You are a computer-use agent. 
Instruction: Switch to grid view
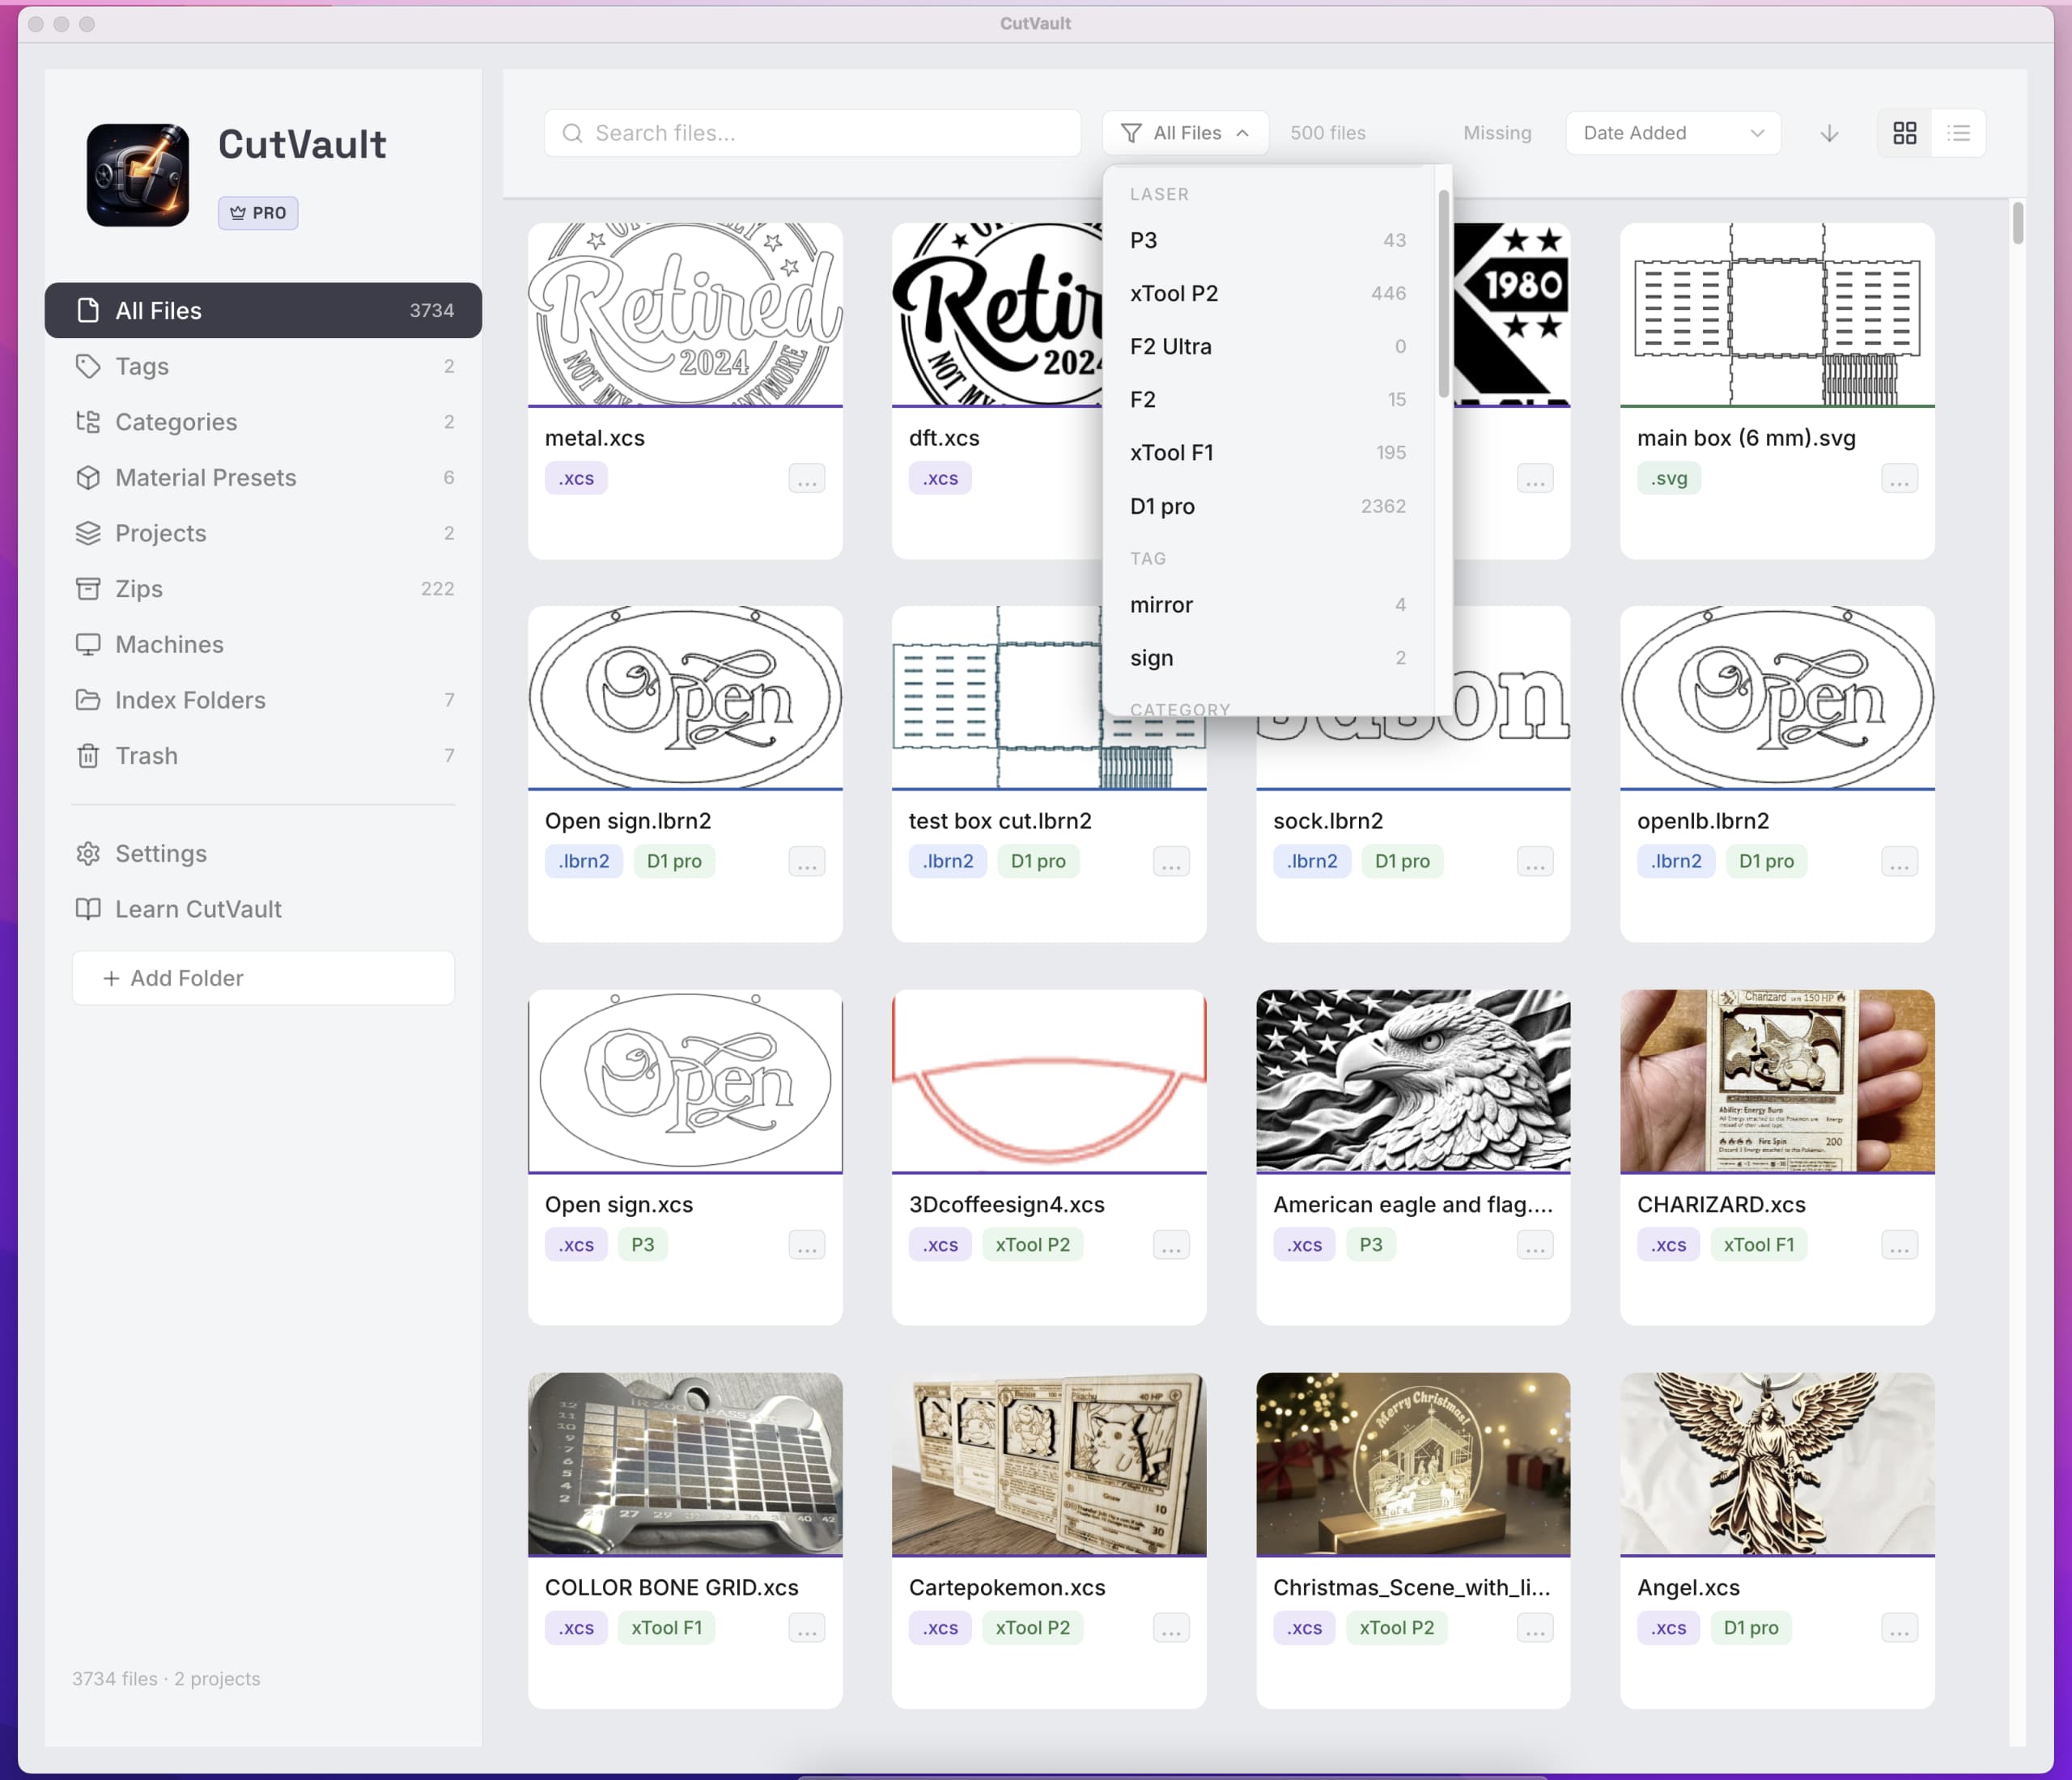tap(1905, 133)
